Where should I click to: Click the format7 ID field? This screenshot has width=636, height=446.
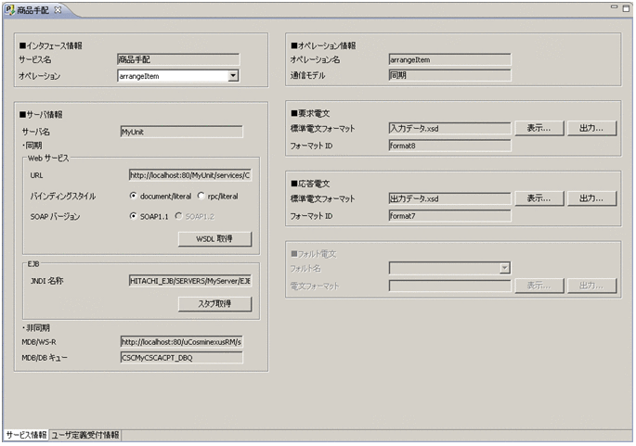pyautogui.click(x=449, y=216)
